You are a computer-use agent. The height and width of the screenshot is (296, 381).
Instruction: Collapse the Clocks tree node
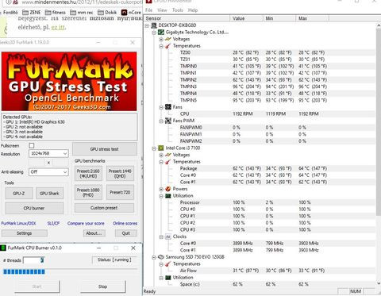161,237
